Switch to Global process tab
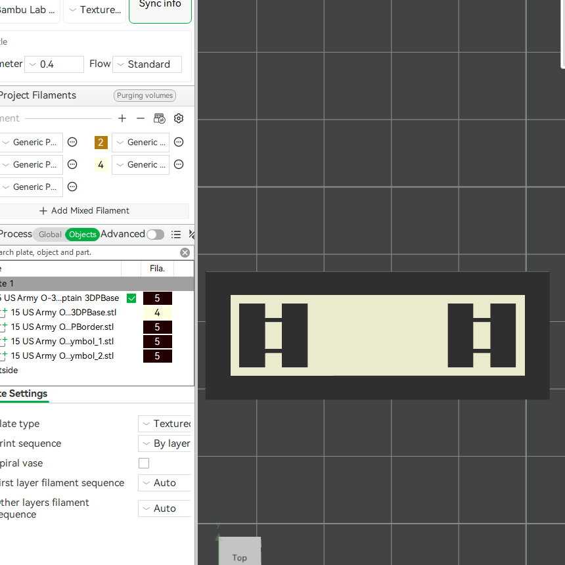The width and height of the screenshot is (565, 565). click(x=50, y=235)
